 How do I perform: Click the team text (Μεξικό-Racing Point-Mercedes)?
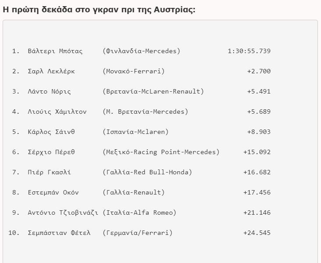point(161,152)
